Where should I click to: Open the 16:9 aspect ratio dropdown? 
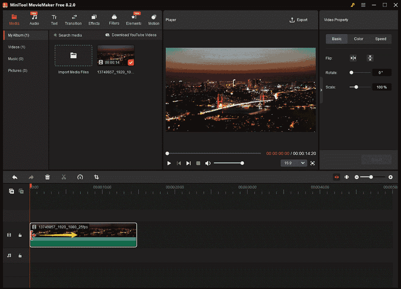coord(294,163)
